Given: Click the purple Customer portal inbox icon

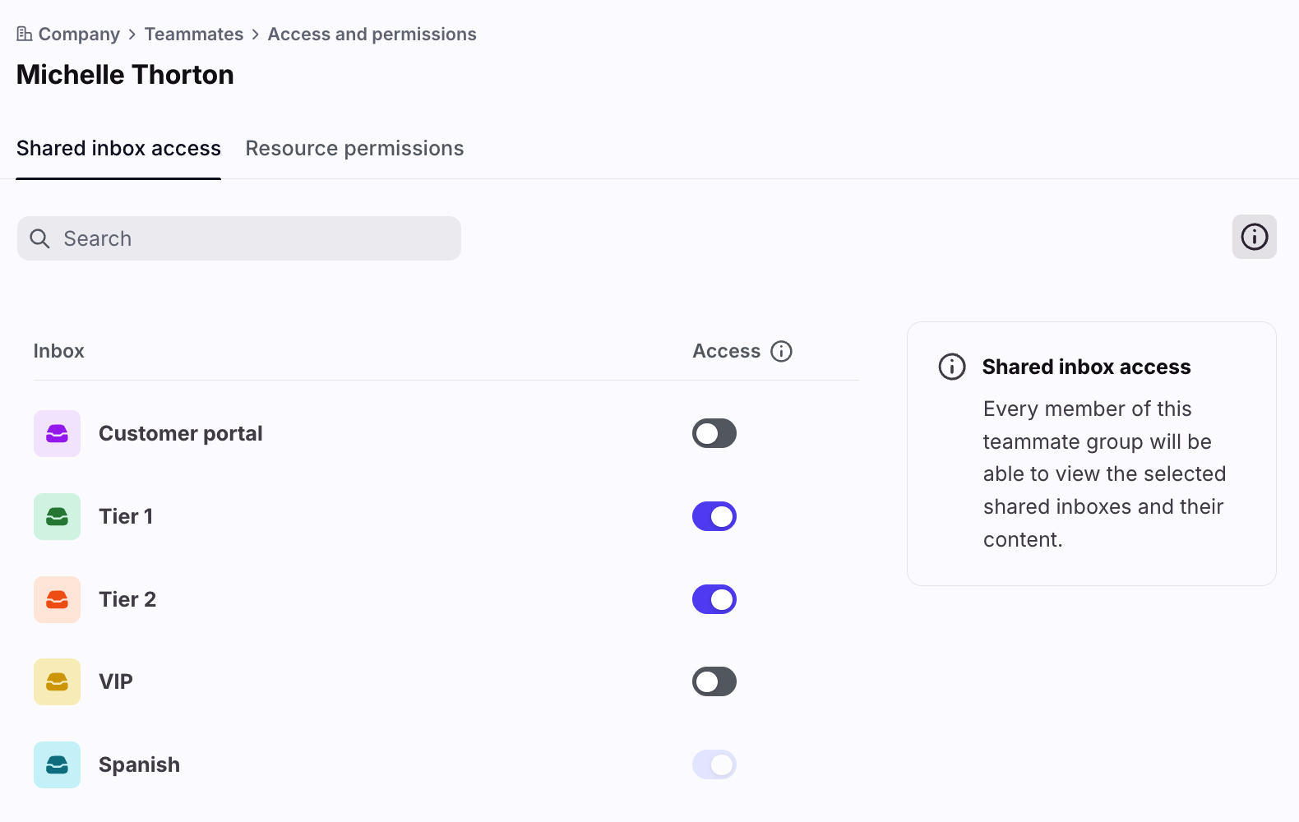Looking at the screenshot, I should [57, 433].
